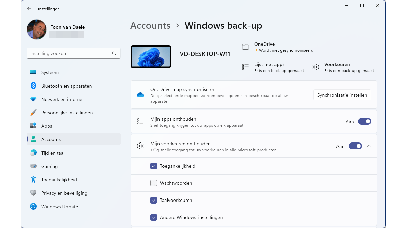Click the desktop wallpaper thumbnail
This screenshot has width=406, height=228.
click(x=151, y=57)
